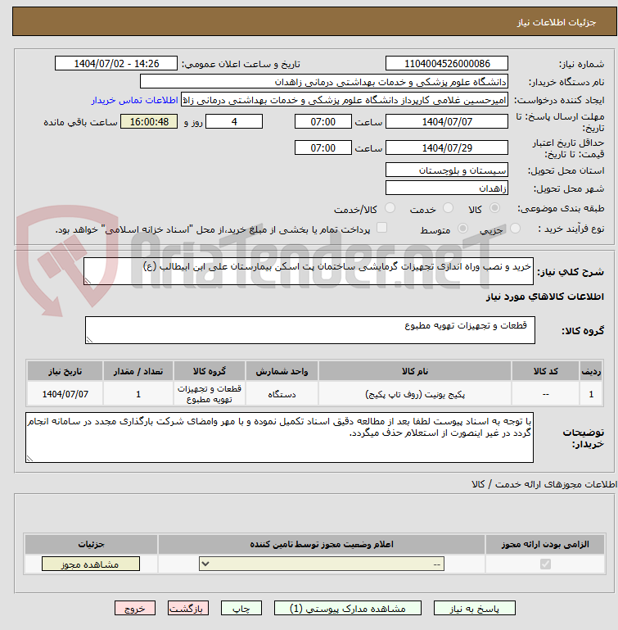Click the price validity date 1404/07/29 field

tap(447, 147)
